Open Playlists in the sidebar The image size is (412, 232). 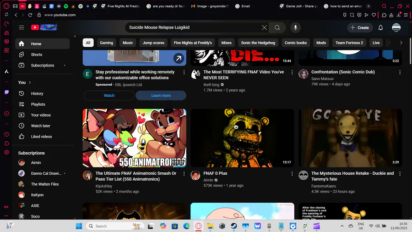(x=42, y=104)
